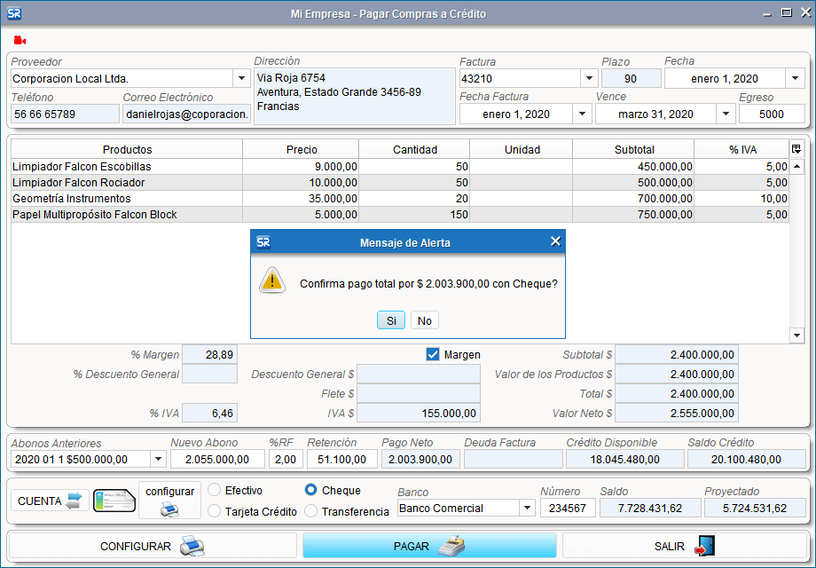
Task: Click the SR logo in alert dialog
Action: pos(263,242)
